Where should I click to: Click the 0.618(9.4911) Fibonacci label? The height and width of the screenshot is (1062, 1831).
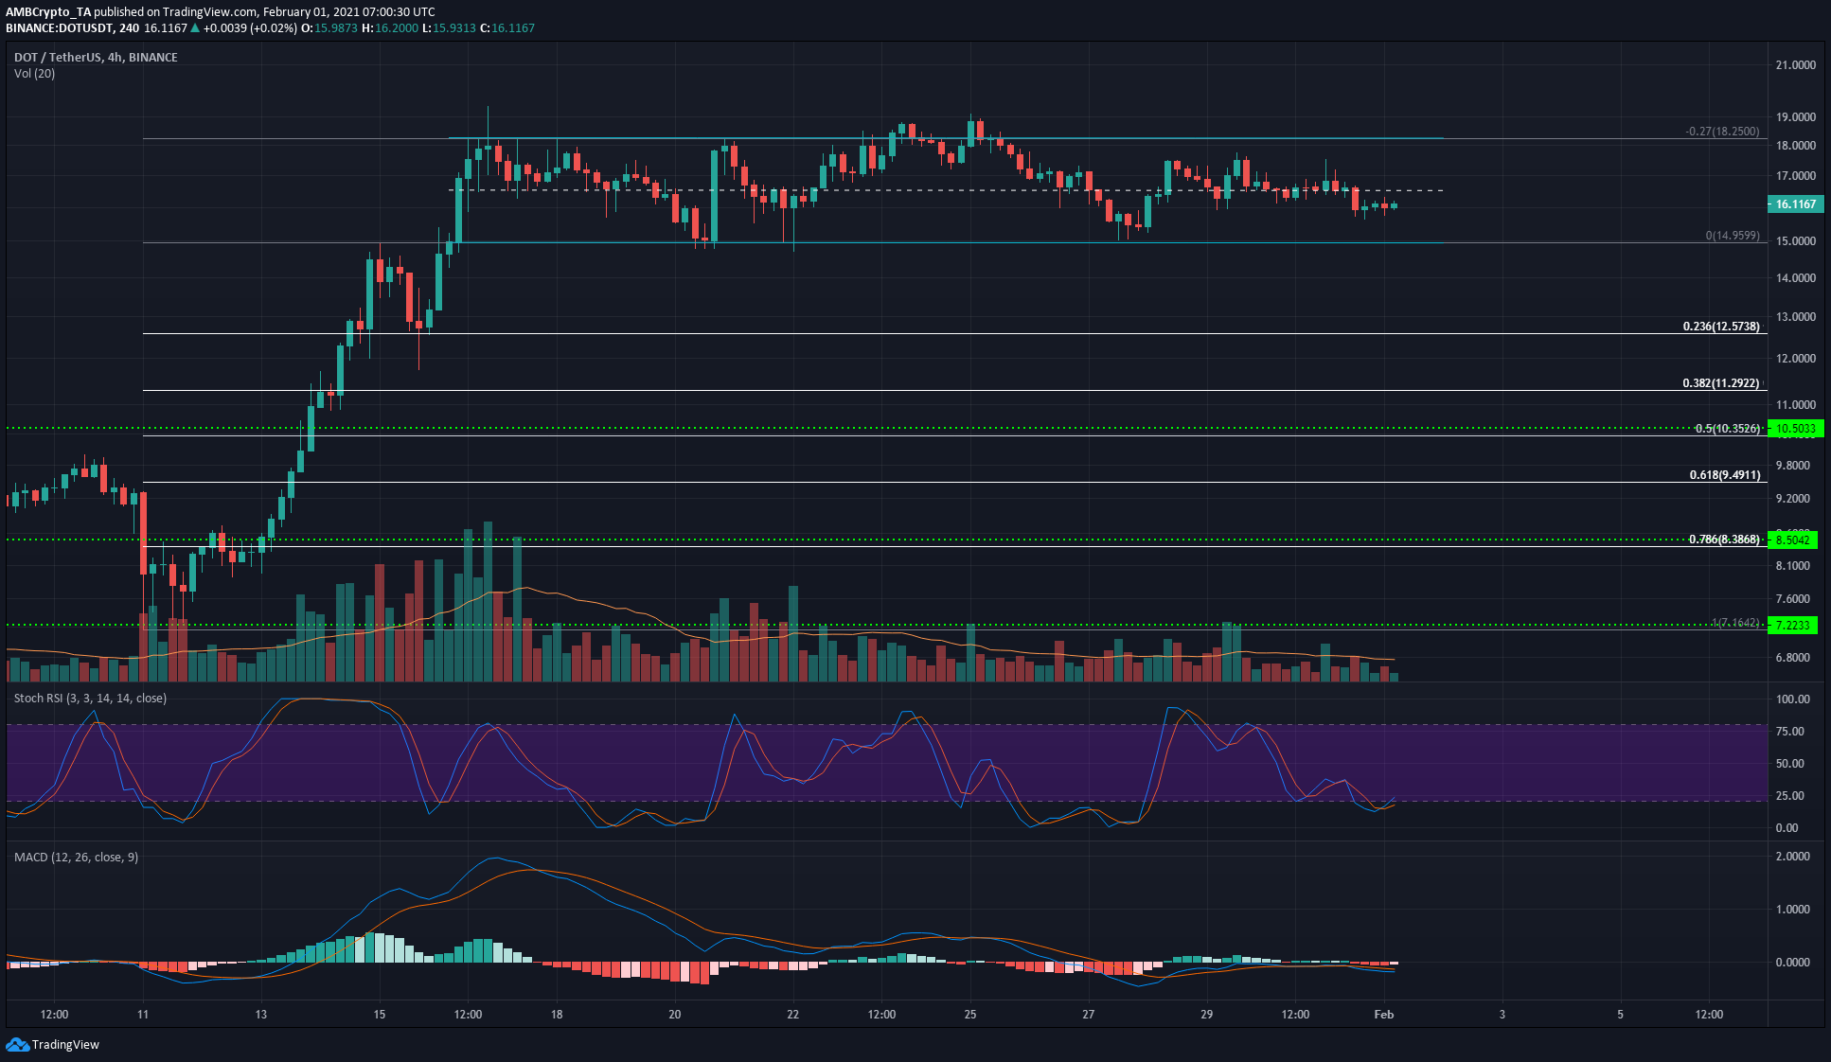[1725, 475]
